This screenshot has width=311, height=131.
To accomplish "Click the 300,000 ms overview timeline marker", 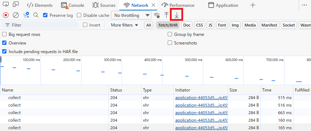I will tap(112, 60).
